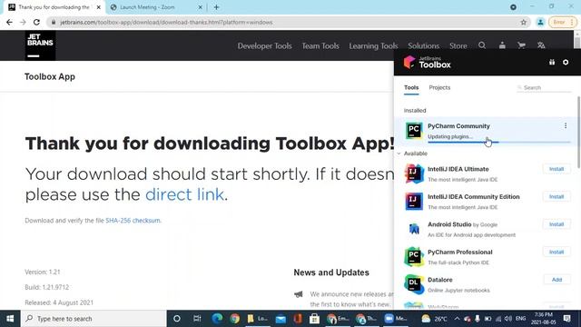581x327 pixels.
Task: Click the IntelliJ IDEA Ultimate icon
Action: 414,173
